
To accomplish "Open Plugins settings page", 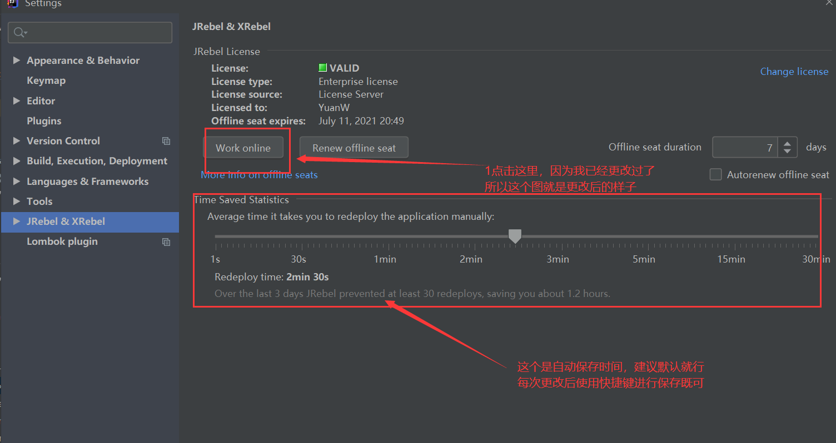I will [x=44, y=121].
